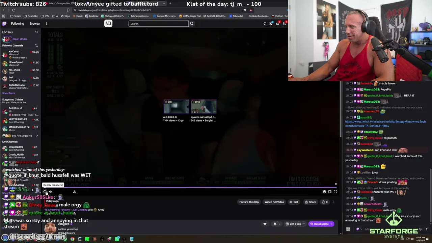This screenshot has height=243, width=432.
Task: Edit this clip
Action: point(294,202)
